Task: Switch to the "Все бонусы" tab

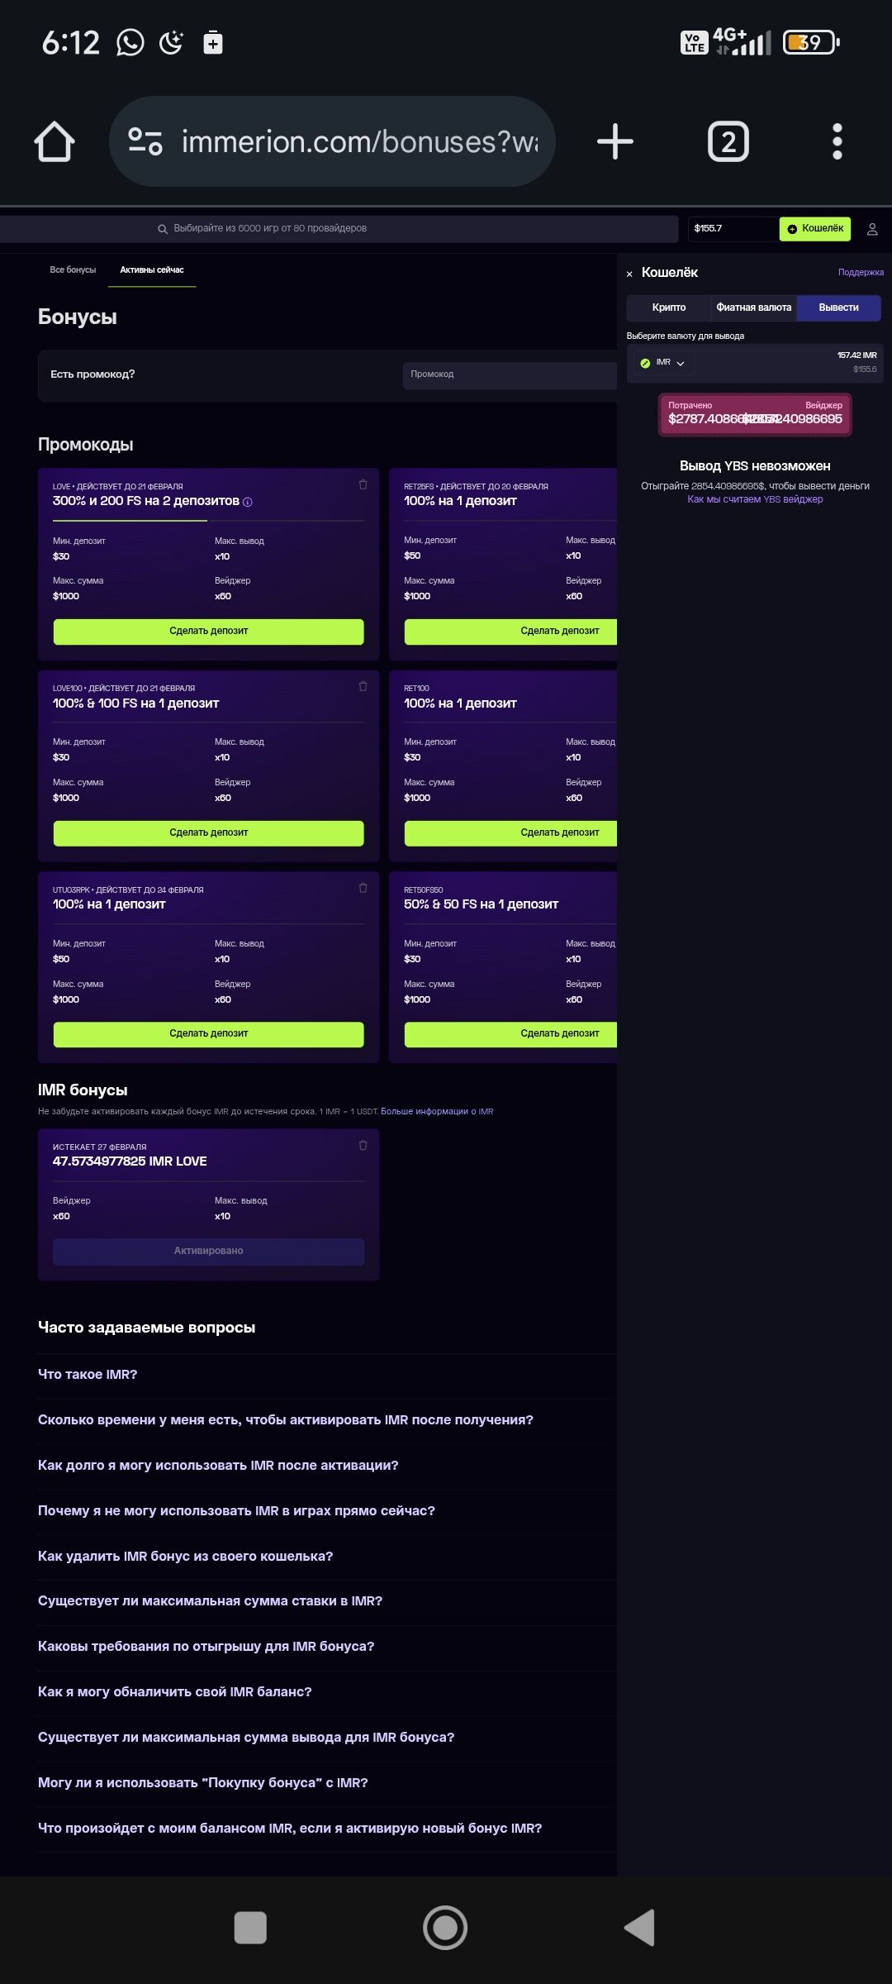Action: 73,269
